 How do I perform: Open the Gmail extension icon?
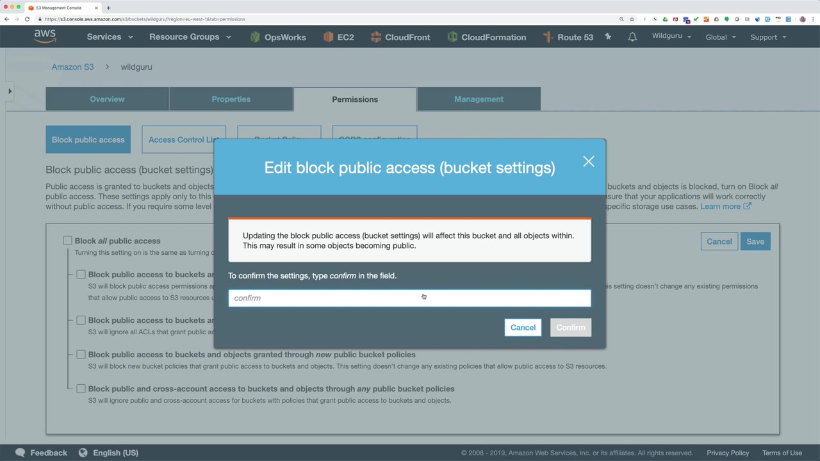click(x=675, y=19)
